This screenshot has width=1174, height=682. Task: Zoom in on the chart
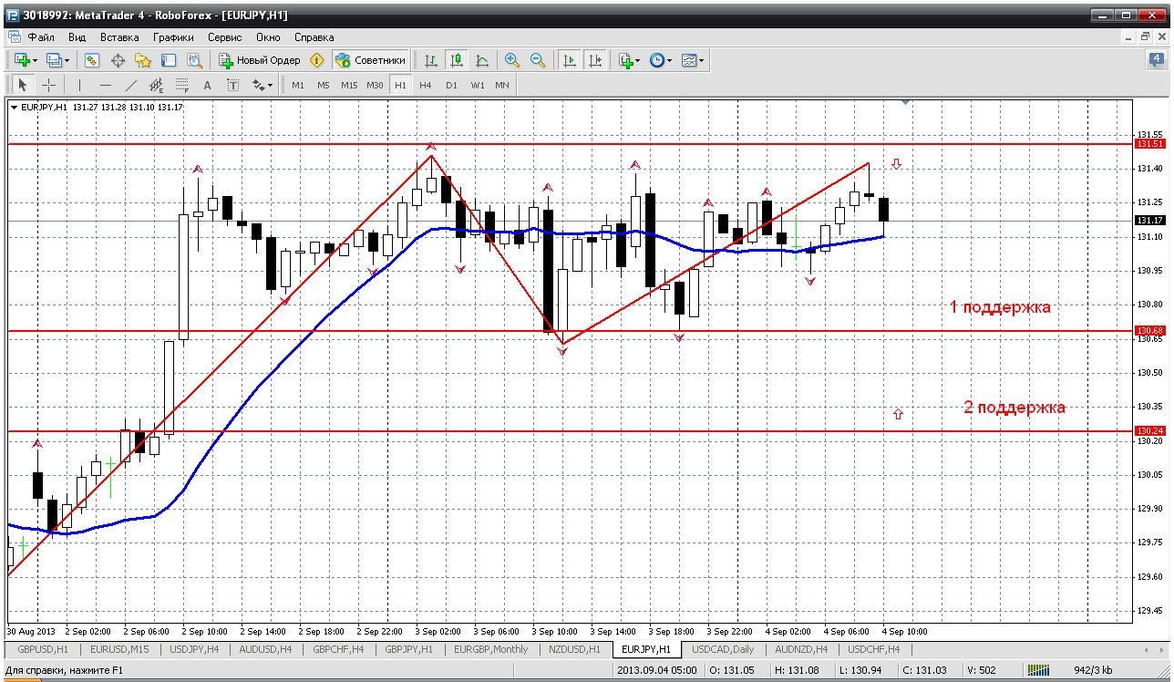(x=512, y=60)
